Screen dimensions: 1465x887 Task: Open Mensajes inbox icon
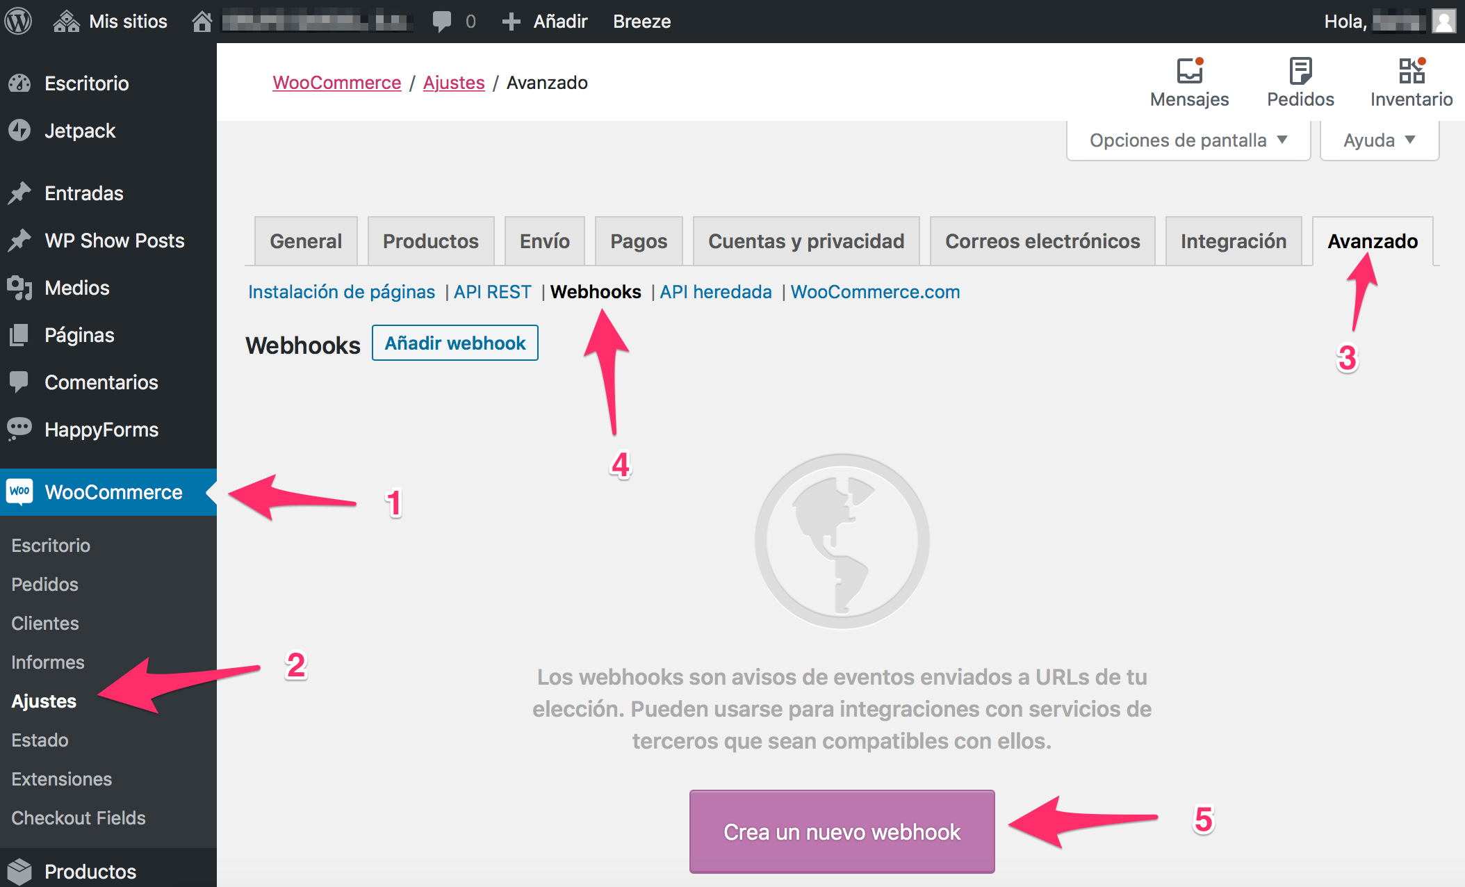click(x=1190, y=70)
